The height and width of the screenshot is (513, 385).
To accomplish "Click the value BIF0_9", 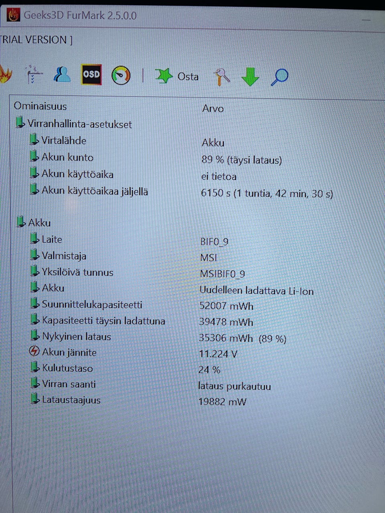I will (214, 241).
